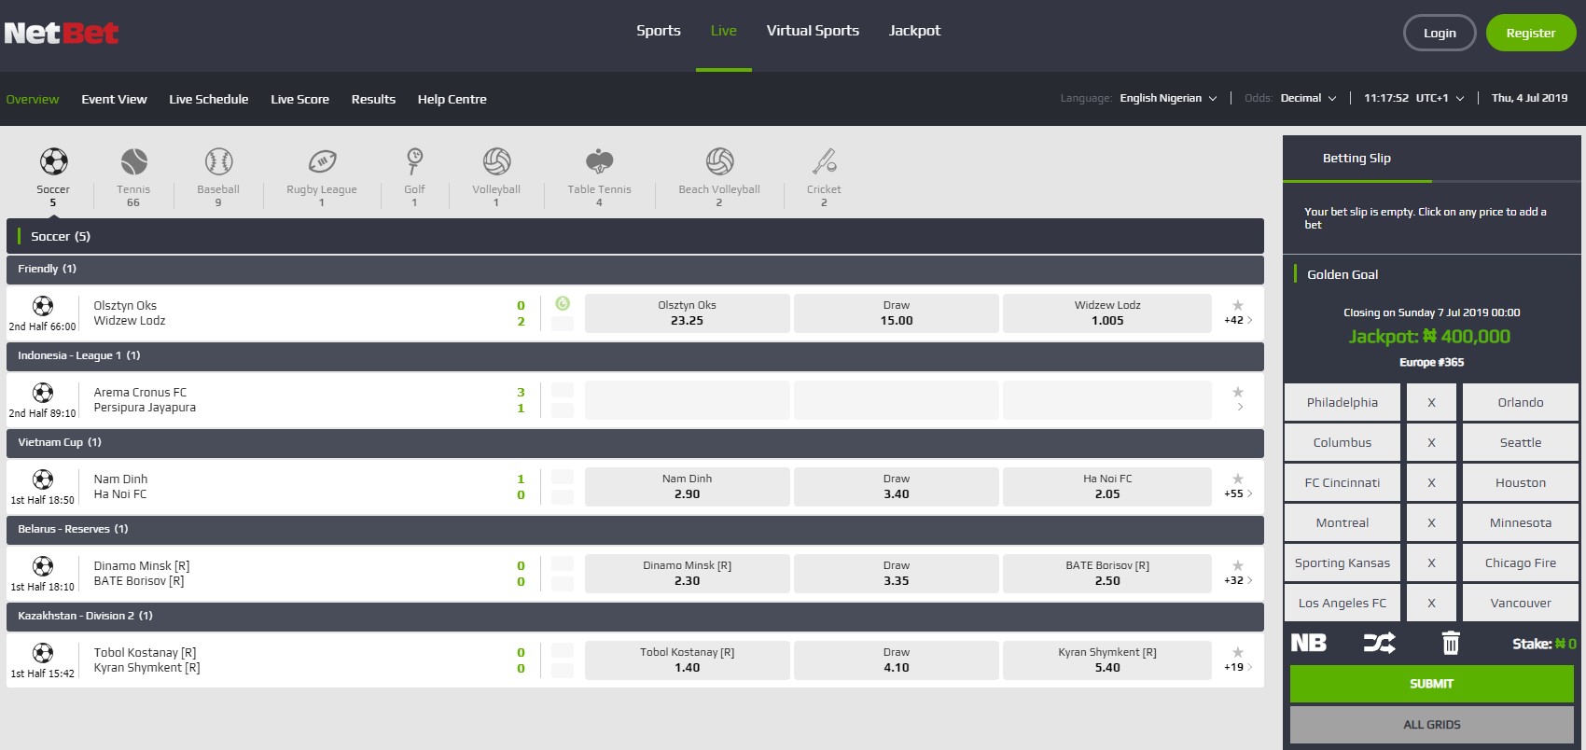Click the Register button

click(x=1531, y=33)
